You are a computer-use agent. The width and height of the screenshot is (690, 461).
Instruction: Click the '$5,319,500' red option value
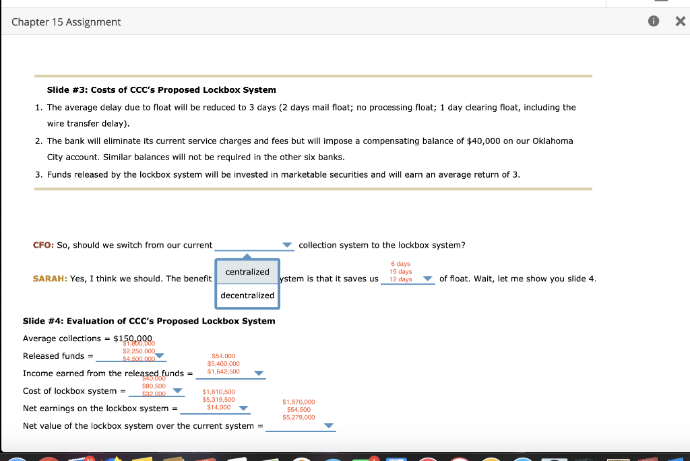pyautogui.click(x=219, y=400)
